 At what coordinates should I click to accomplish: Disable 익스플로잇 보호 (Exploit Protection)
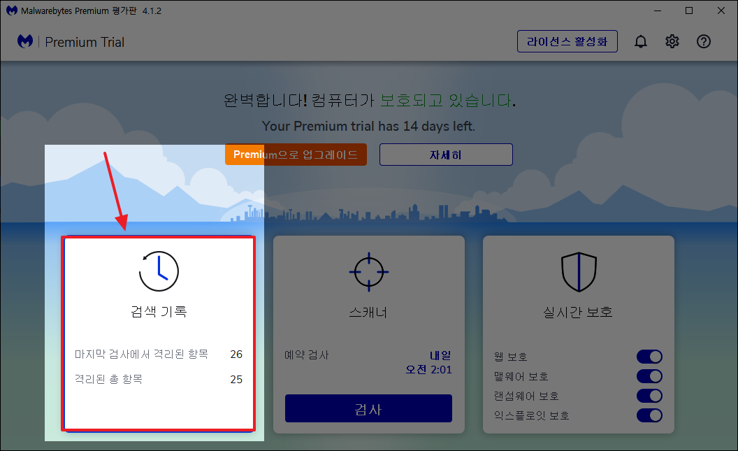[x=649, y=415]
